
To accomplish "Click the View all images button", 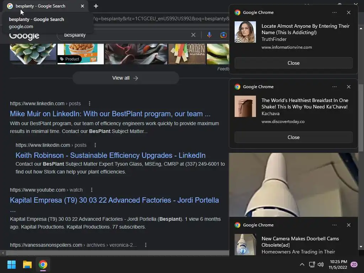I will click(125, 78).
